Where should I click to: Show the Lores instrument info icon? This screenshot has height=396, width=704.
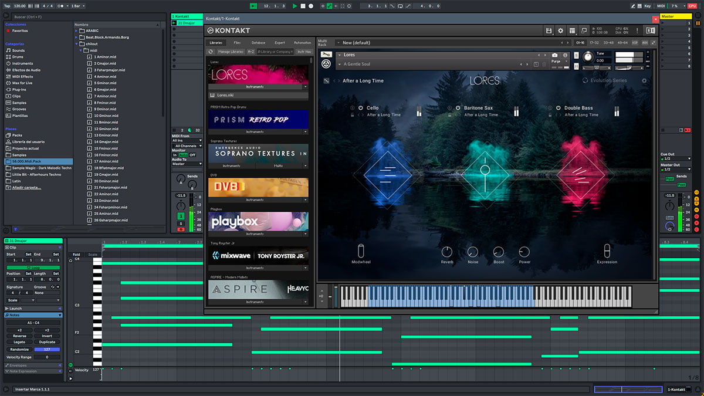(x=566, y=55)
